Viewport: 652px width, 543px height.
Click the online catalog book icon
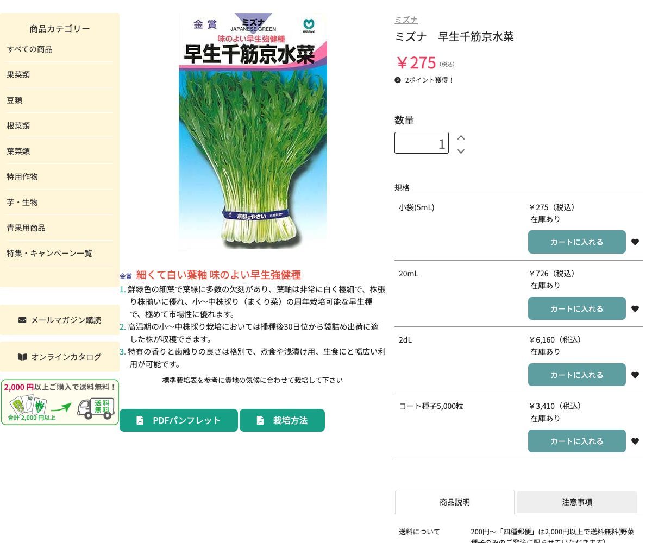(x=22, y=357)
